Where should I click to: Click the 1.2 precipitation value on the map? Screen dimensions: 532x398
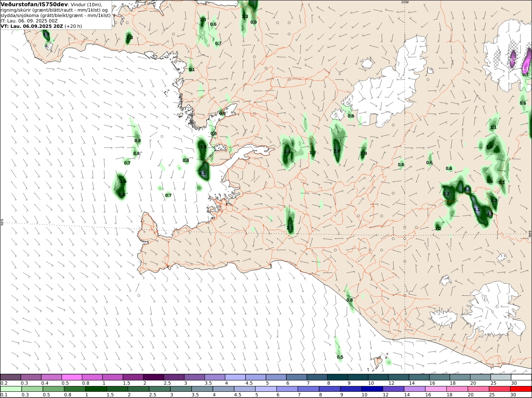pos(438,228)
